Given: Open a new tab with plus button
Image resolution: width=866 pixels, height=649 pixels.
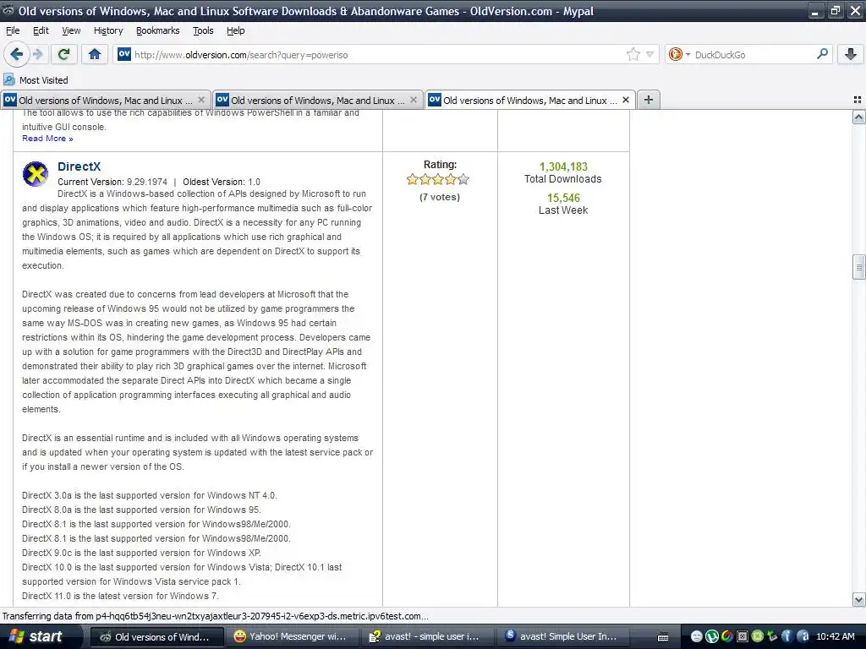Looking at the screenshot, I should coord(649,100).
